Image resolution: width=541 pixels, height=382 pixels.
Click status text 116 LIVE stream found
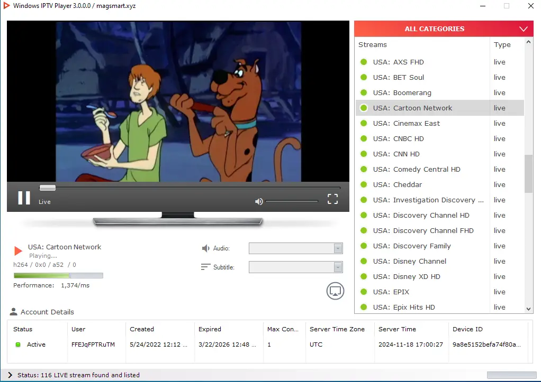pyautogui.click(x=78, y=375)
